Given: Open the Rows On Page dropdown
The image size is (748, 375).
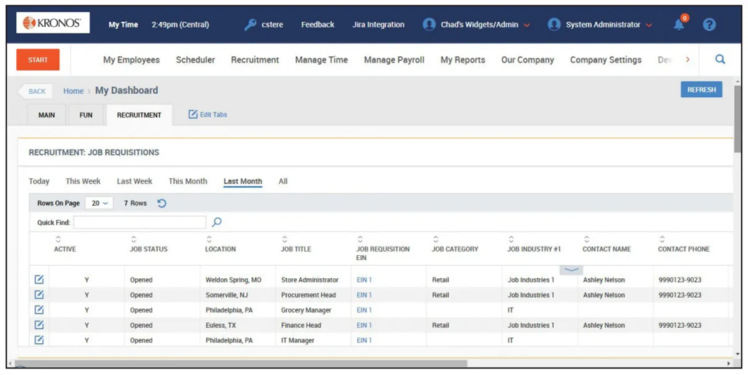Looking at the screenshot, I should click(100, 203).
